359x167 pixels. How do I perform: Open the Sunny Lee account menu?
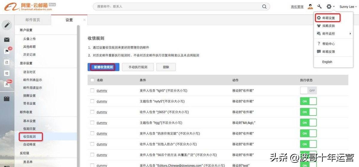pyautogui.click(x=347, y=7)
